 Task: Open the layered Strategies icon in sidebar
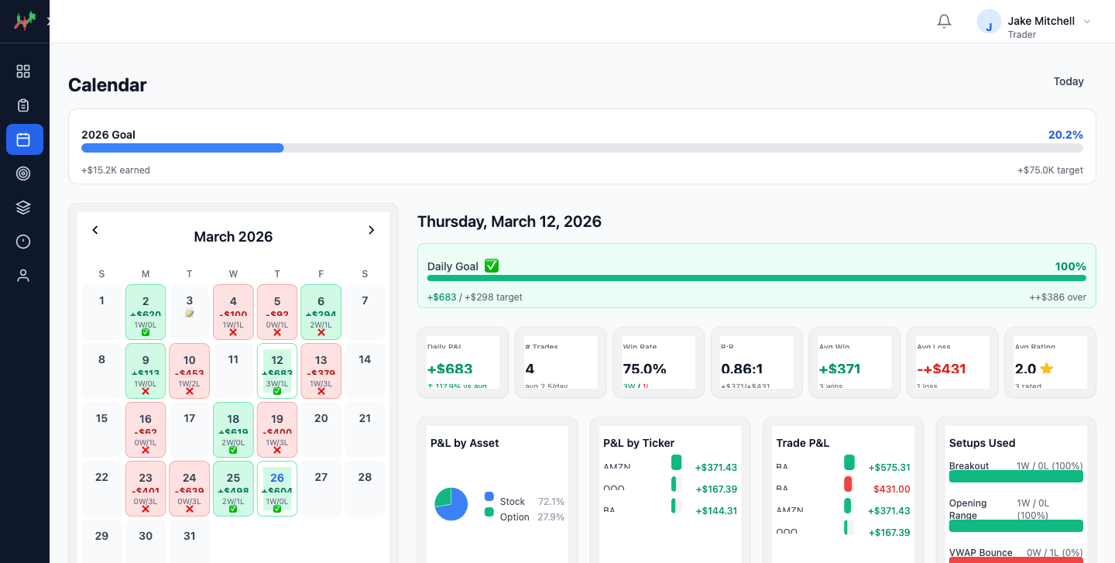[23, 208]
